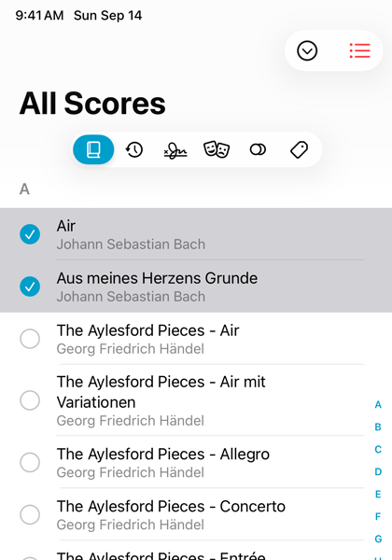Select the Scores book filter icon
The image size is (392, 560).
click(x=93, y=149)
